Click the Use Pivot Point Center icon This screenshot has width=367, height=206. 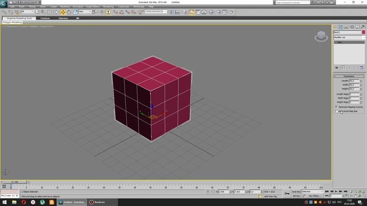95,12
